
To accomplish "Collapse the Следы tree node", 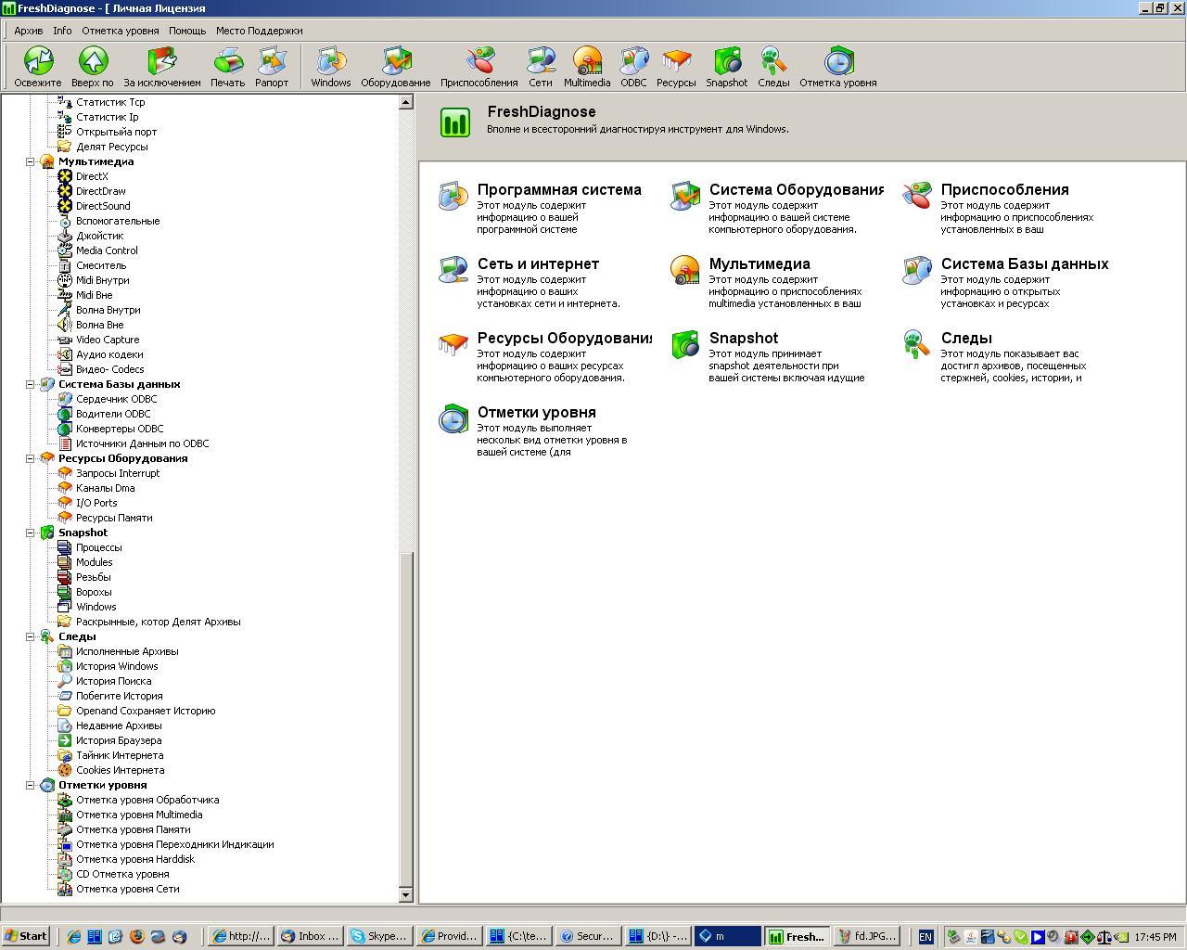I will pyautogui.click(x=30, y=636).
